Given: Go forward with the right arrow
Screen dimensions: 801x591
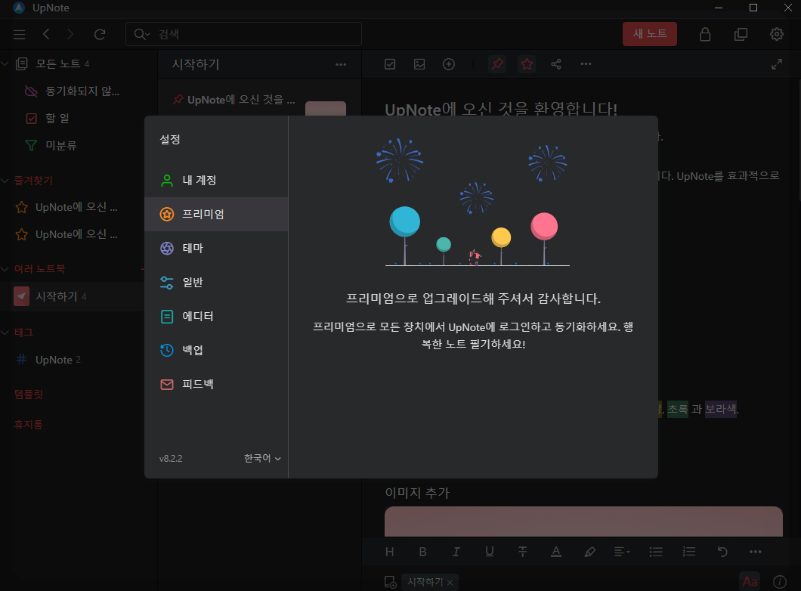Looking at the screenshot, I should click(70, 34).
